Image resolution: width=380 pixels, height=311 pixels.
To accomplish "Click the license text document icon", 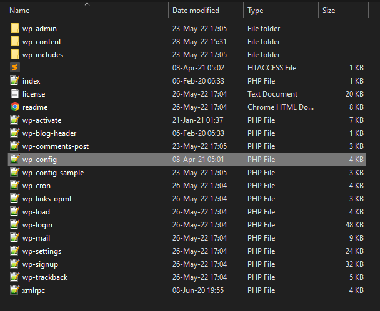I will coord(15,93).
